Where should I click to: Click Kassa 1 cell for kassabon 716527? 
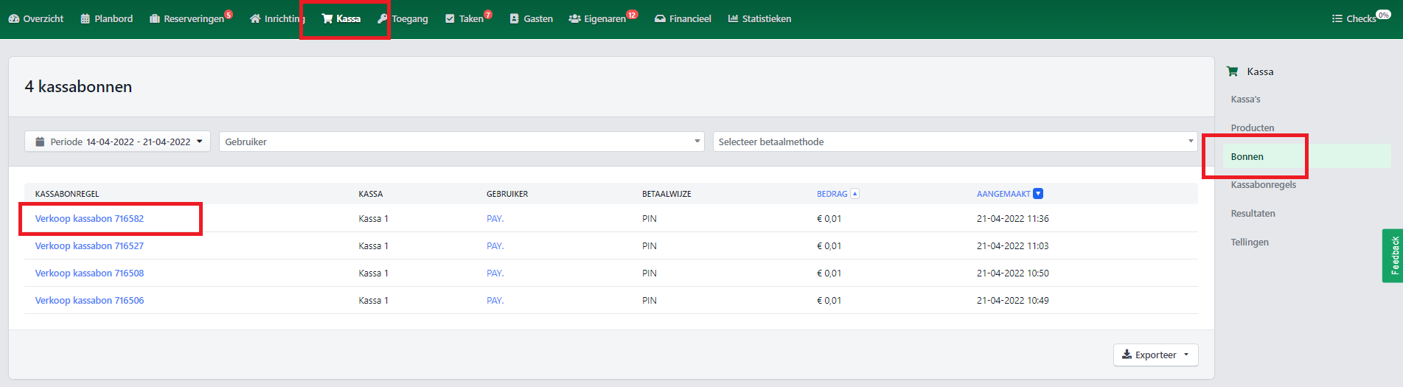coord(373,245)
